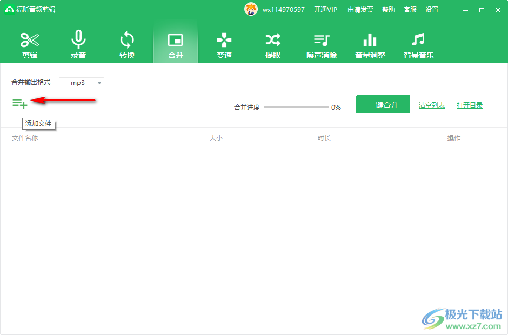Viewport: 508px width, 335px height.
Task: Select the 噪声消除 noise removal tool
Action: point(322,45)
